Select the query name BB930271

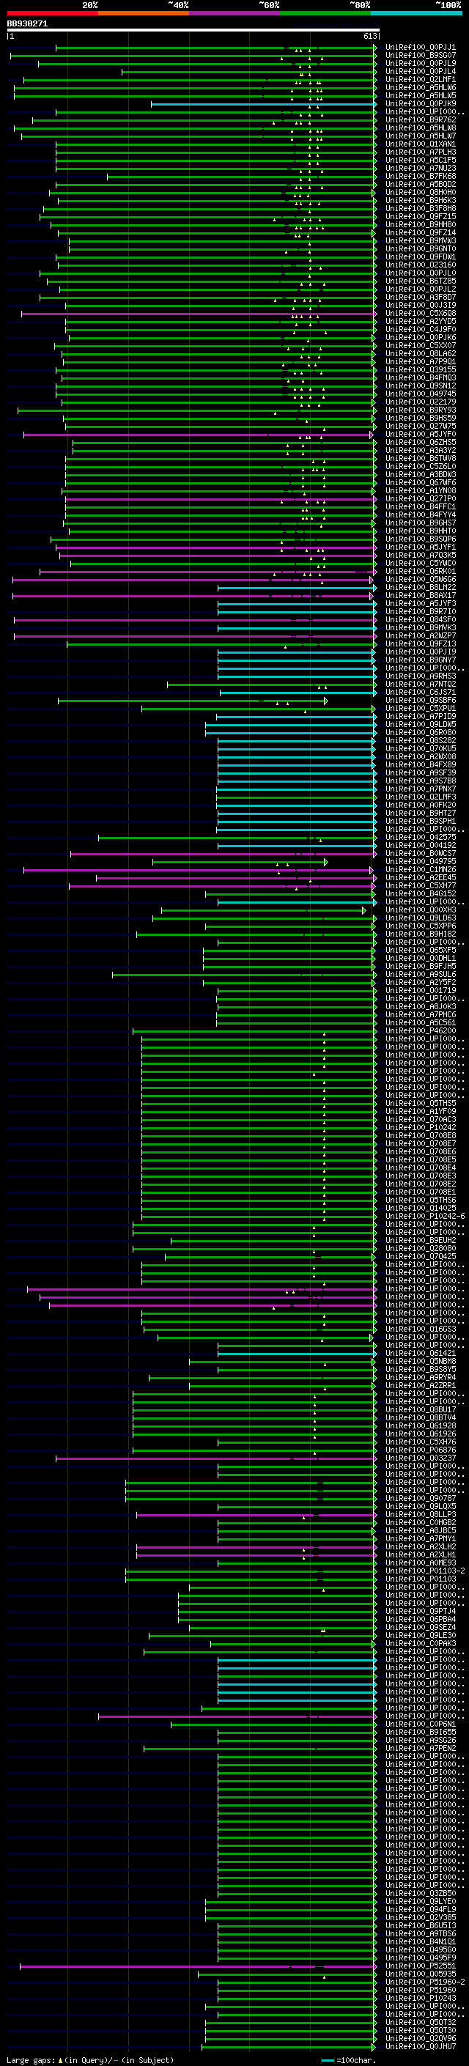pos(27,23)
